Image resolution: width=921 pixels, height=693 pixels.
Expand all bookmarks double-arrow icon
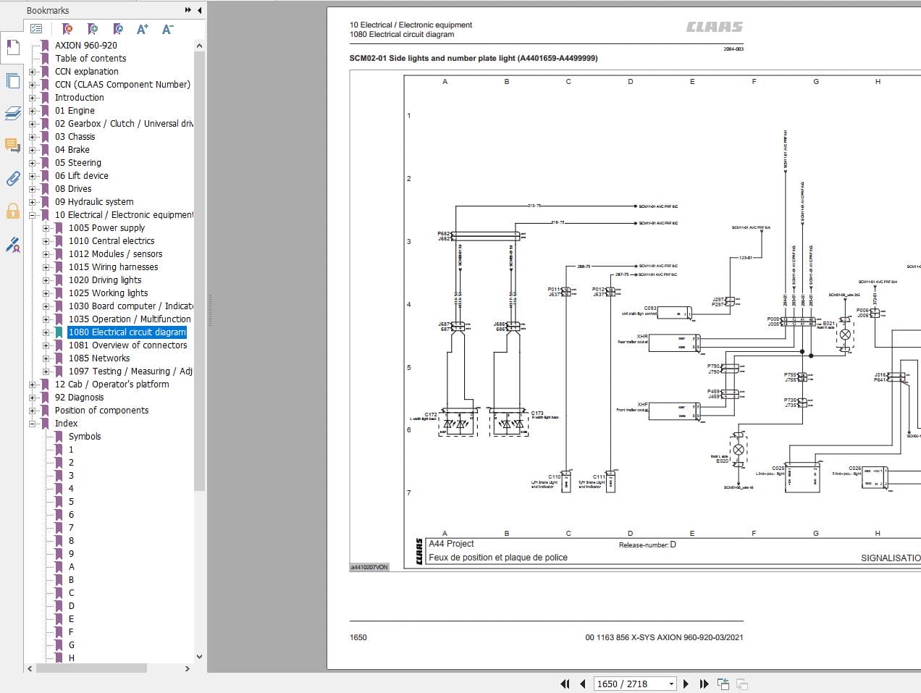tap(188, 10)
